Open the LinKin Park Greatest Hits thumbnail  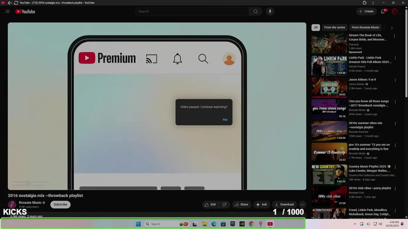[329, 66]
